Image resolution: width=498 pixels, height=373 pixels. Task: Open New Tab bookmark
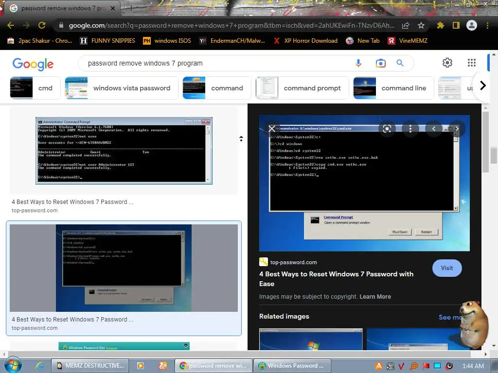363,41
